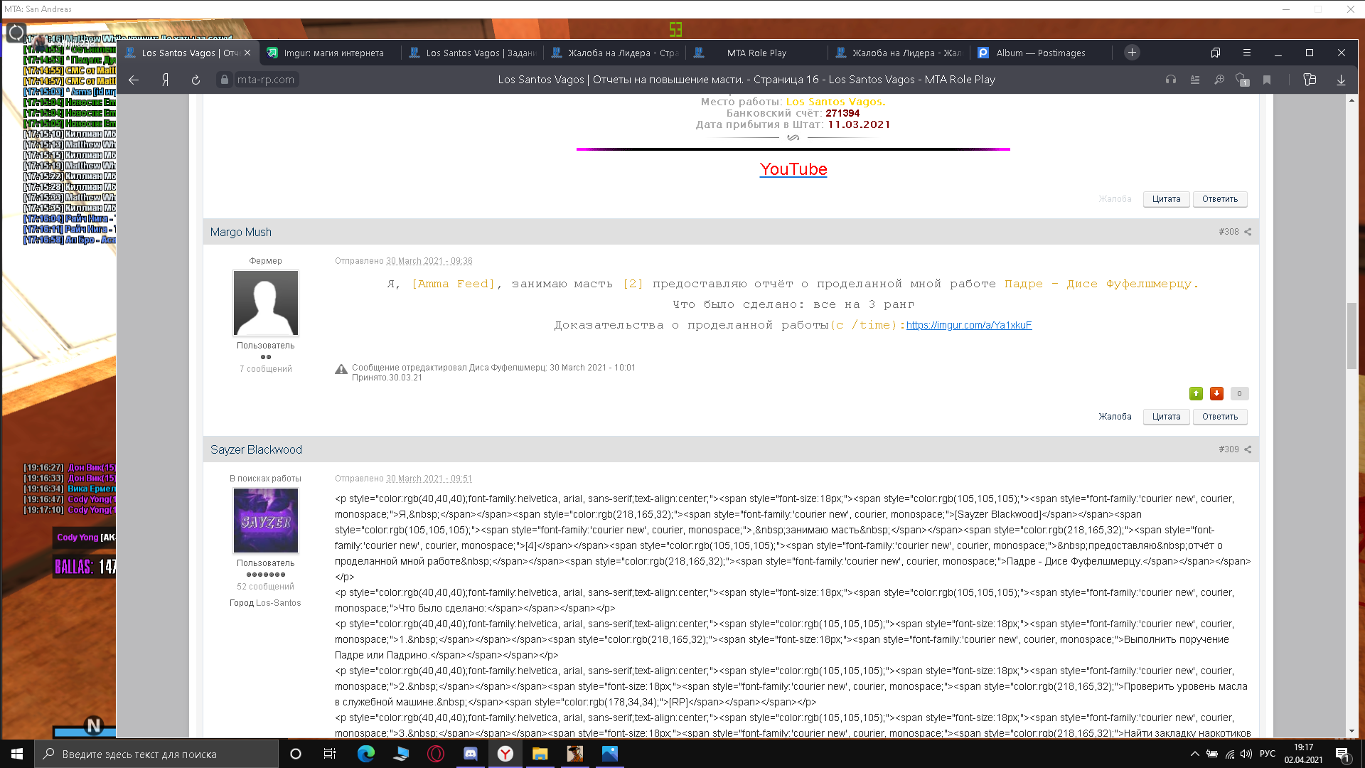
Task: Bookmark this page with the bookmark icon
Action: [x=1267, y=80]
